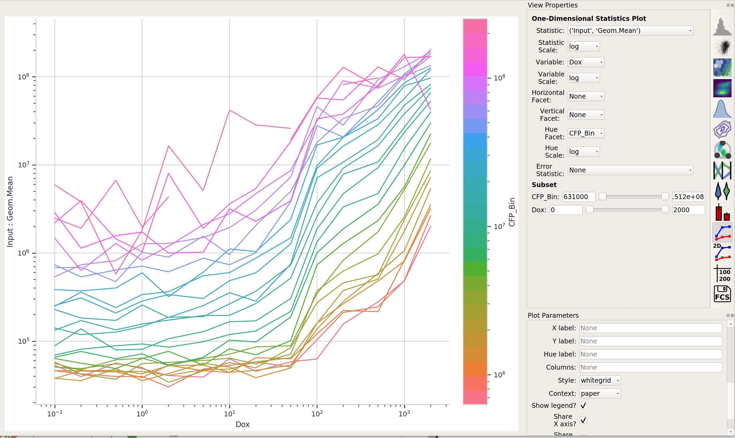735x438 pixels.
Task: Click the X label input field
Action: click(650, 328)
